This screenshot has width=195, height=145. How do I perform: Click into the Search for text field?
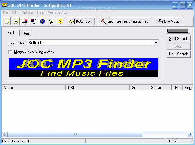point(91,43)
